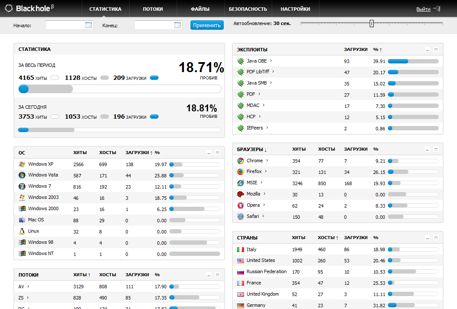Screen dimensions: 457x309
Task: Click the Italy flag icon
Action: click(x=241, y=249)
